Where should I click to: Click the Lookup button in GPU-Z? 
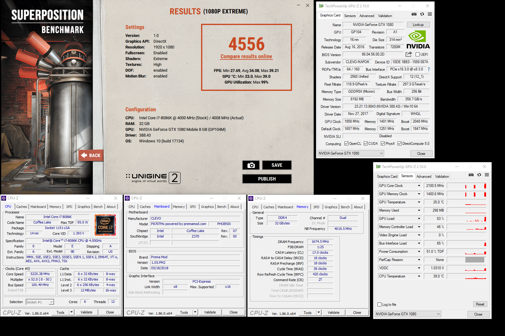[x=418, y=25]
